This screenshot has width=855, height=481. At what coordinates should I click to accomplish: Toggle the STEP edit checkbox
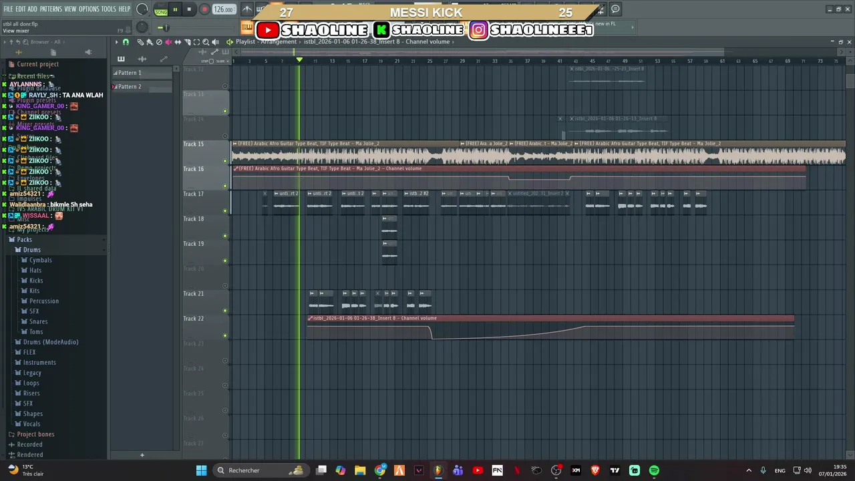(x=211, y=61)
